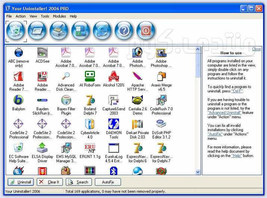Open the Modules menu
The width and height of the screenshot is (267, 198).
[x=59, y=16]
